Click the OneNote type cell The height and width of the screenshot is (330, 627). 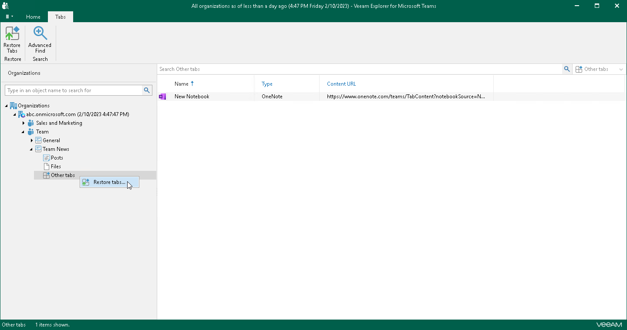[272, 97]
